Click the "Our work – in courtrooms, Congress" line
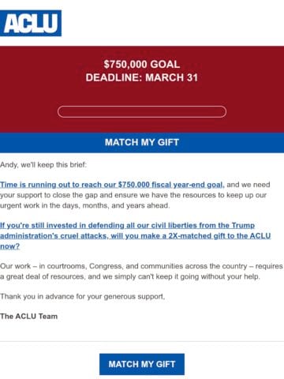The image size is (284, 379). 141,266
